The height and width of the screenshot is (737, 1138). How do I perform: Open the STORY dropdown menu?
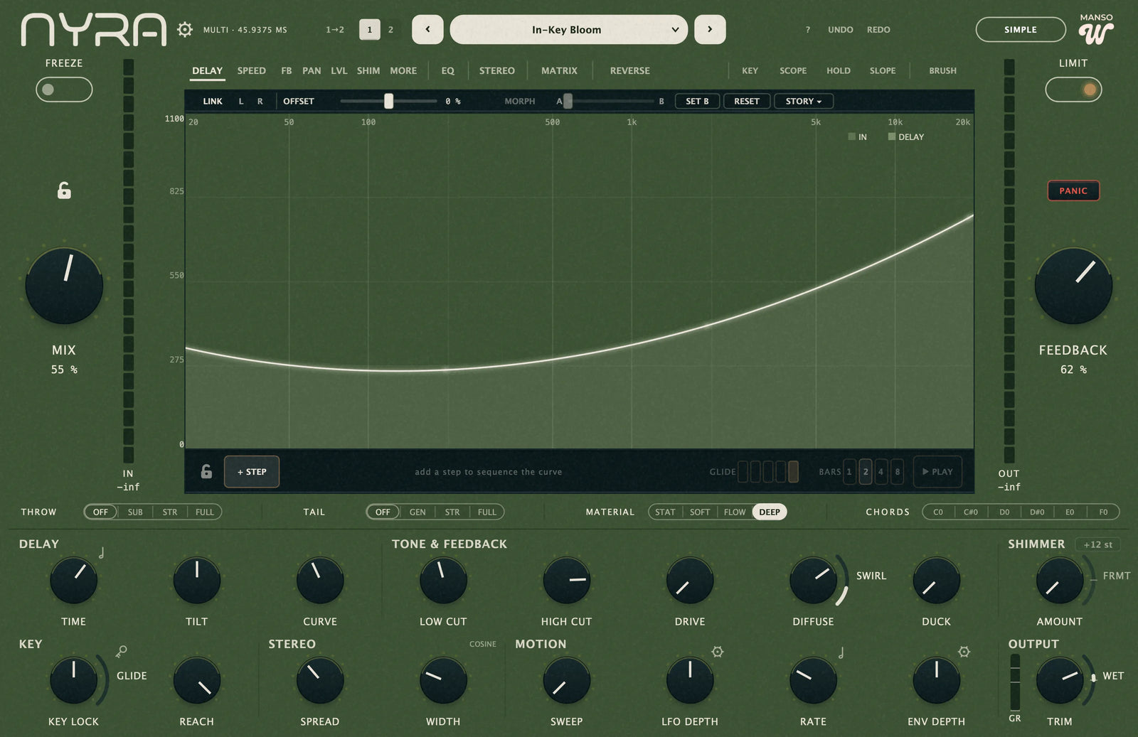[804, 101]
